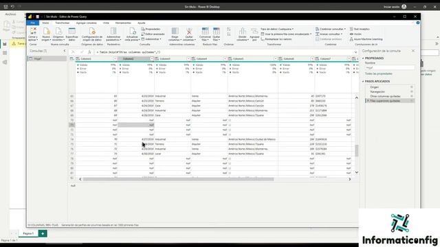Click Azure Machine Learning icon
Screen dimensions: 440x247
pos(351,39)
